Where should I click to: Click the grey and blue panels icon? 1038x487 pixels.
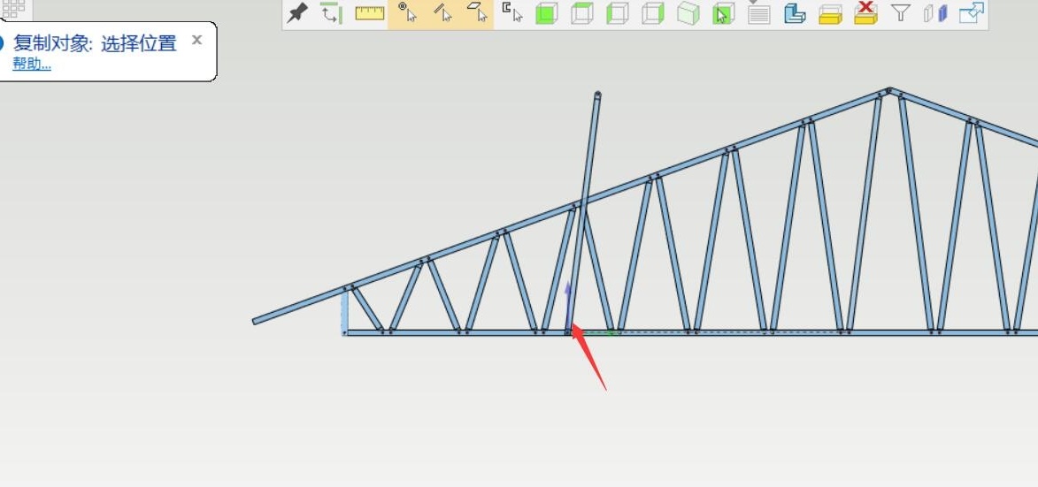click(x=935, y=13)
